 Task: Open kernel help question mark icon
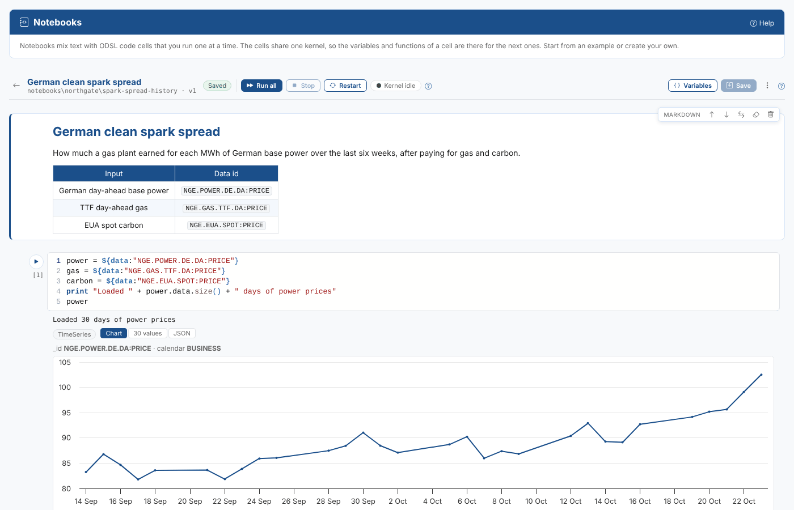(428, 86)
